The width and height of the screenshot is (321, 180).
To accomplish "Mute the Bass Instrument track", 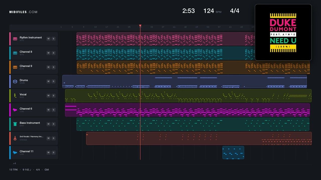I will [x=48, y=124].
